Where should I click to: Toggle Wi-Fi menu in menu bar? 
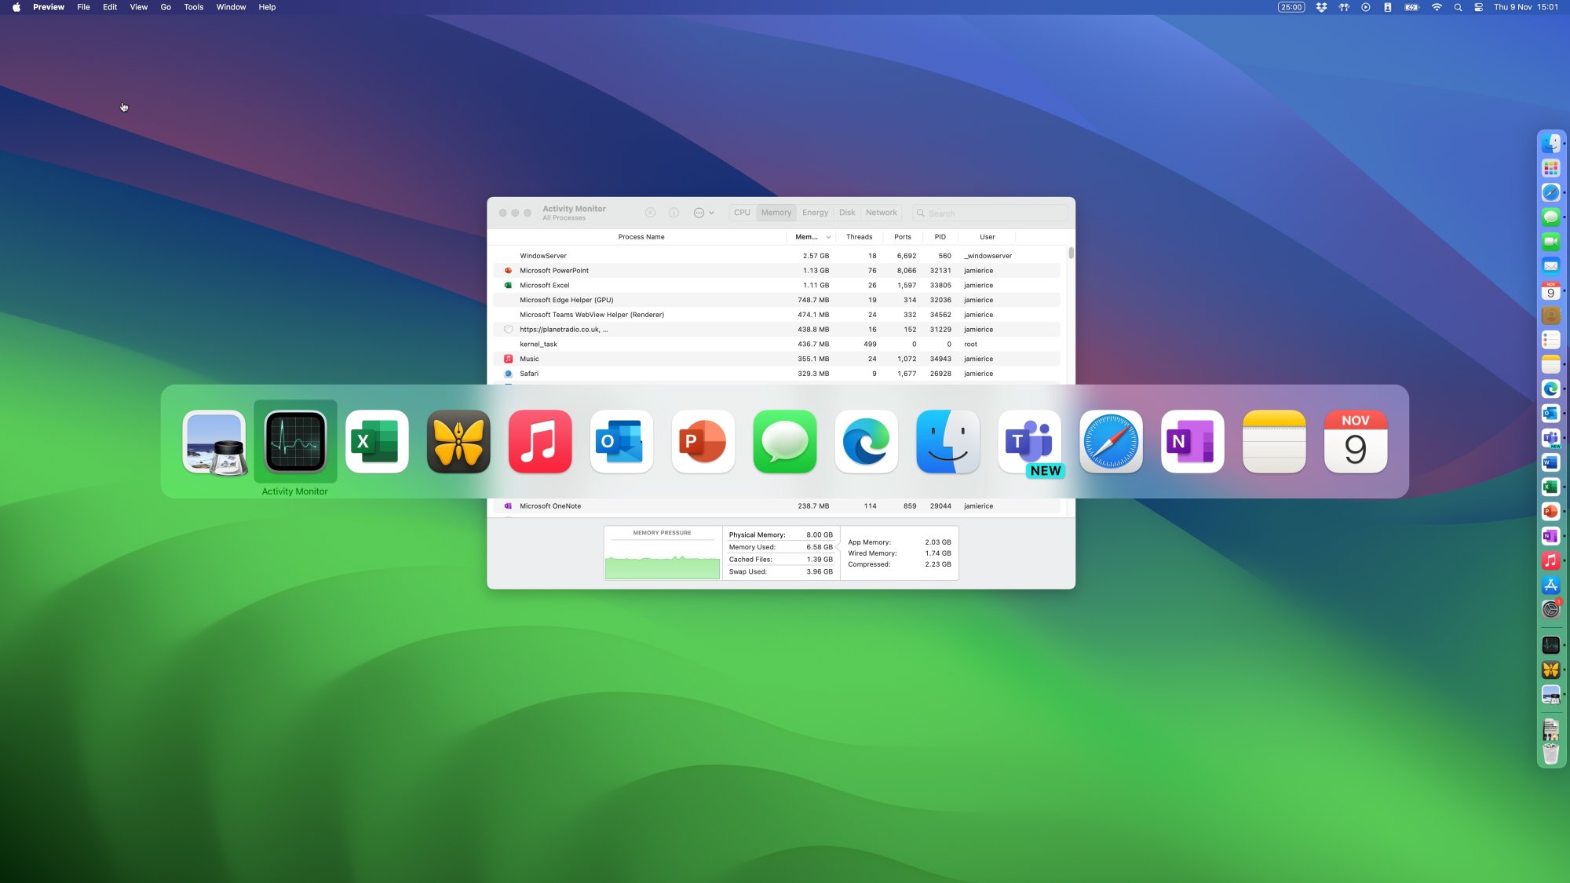pyautogui.click(x=1437, y=7)
